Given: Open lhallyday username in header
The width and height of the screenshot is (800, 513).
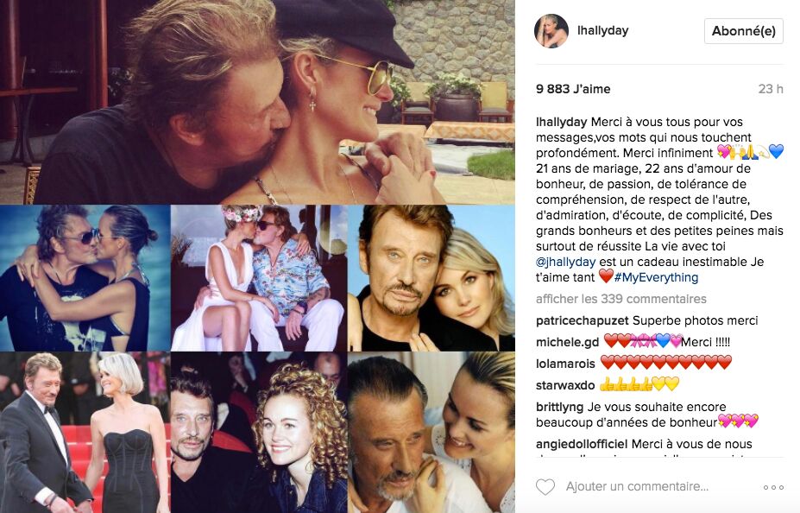Looking at the screenshot, I should click(x=602, y=30).
